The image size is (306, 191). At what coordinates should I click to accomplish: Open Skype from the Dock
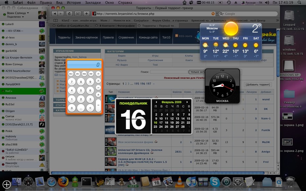pyautogui.click(x=215, y=182)
